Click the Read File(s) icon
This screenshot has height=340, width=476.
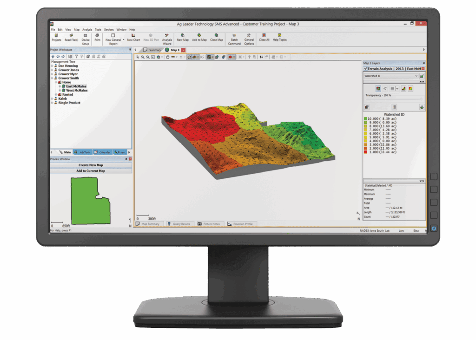[71, 37]
